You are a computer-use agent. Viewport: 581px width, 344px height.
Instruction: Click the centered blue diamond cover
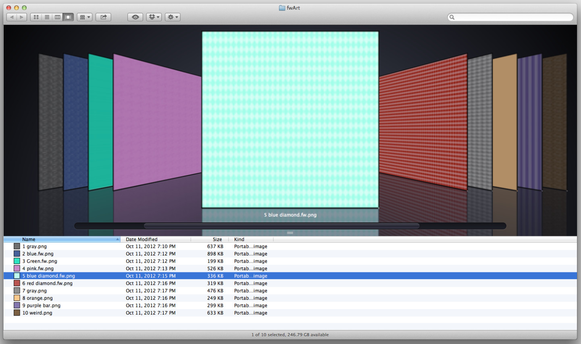point(290,120)
